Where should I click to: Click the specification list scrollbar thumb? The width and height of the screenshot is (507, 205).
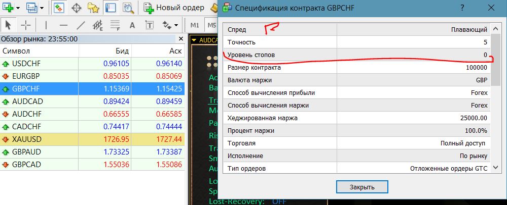coord(495,60)
